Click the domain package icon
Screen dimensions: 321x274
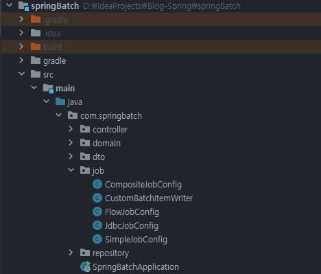85,143
